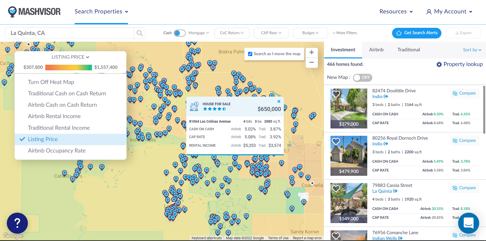Favorite 82474 Doolittle Drive with heart
The width and height of the screenshot is (486, 241).
pyautogui.click(x=336, y=94)
